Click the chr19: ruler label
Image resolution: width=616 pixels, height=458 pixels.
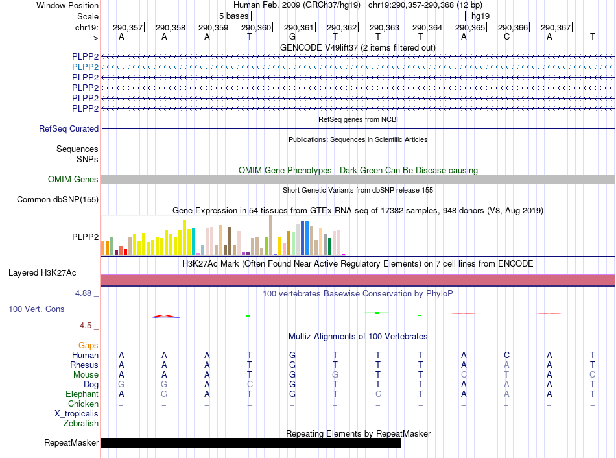[87, 27]
